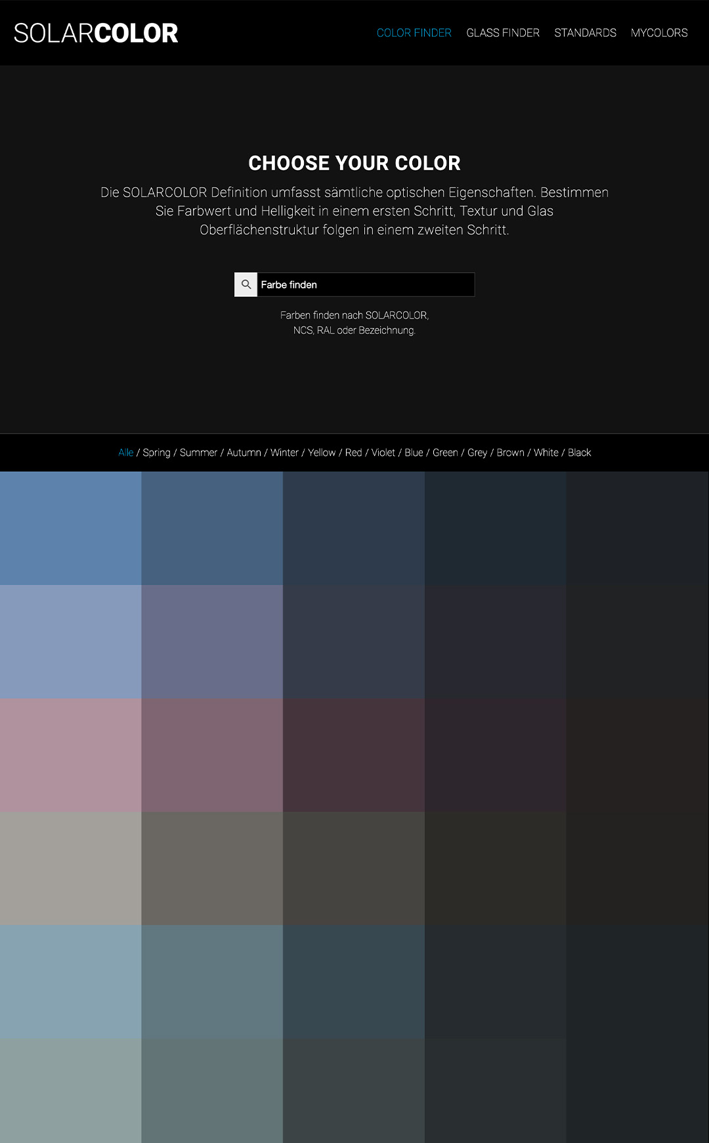Filter colors by Summer
709x1143 pixels.
[198, 453]
